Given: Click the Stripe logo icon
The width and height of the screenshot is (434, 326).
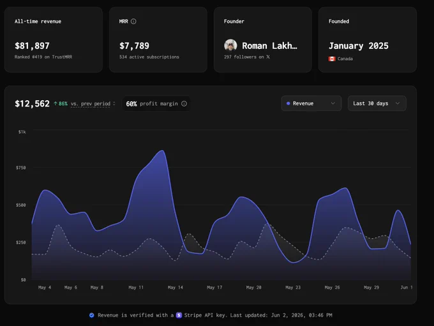Looking at the screenshot, I should (179, 315).
